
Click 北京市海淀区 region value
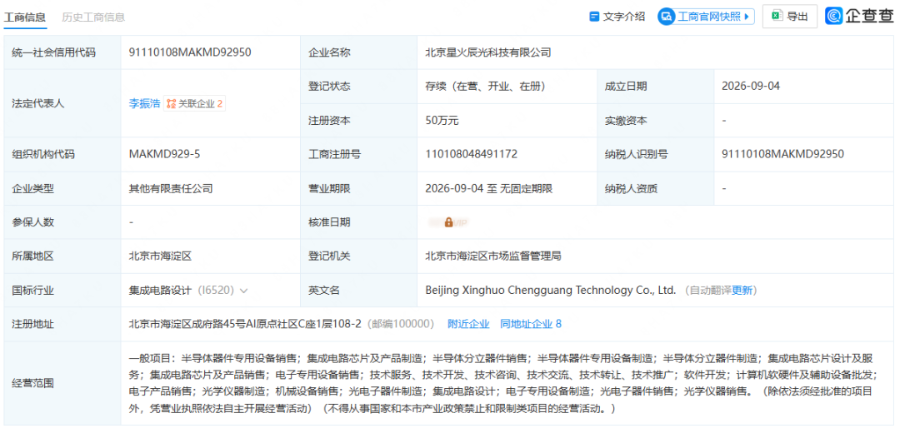pos(160,256)
